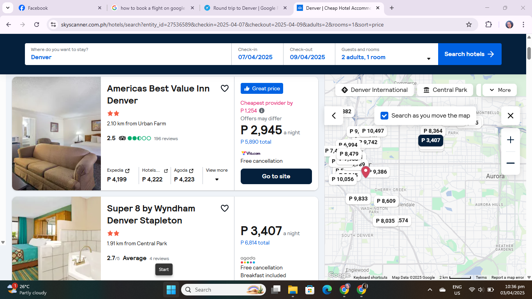Change Check-out date 09/04/2025
Viewport: 532px width, 299px height.
(309, 54)
